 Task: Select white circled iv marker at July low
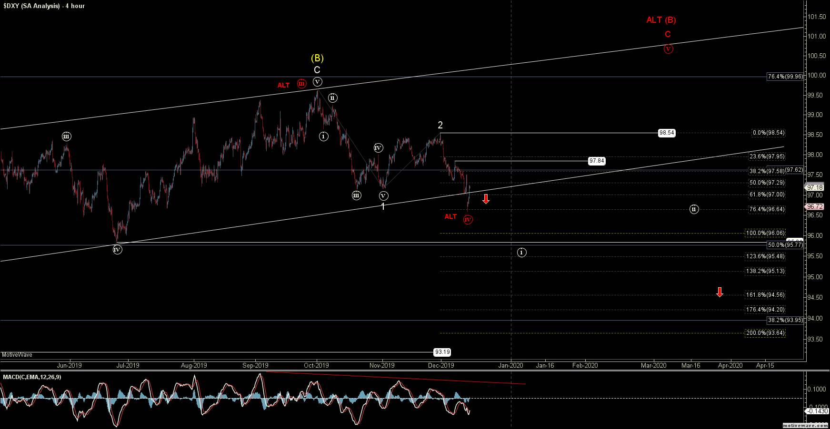point(118,250)
